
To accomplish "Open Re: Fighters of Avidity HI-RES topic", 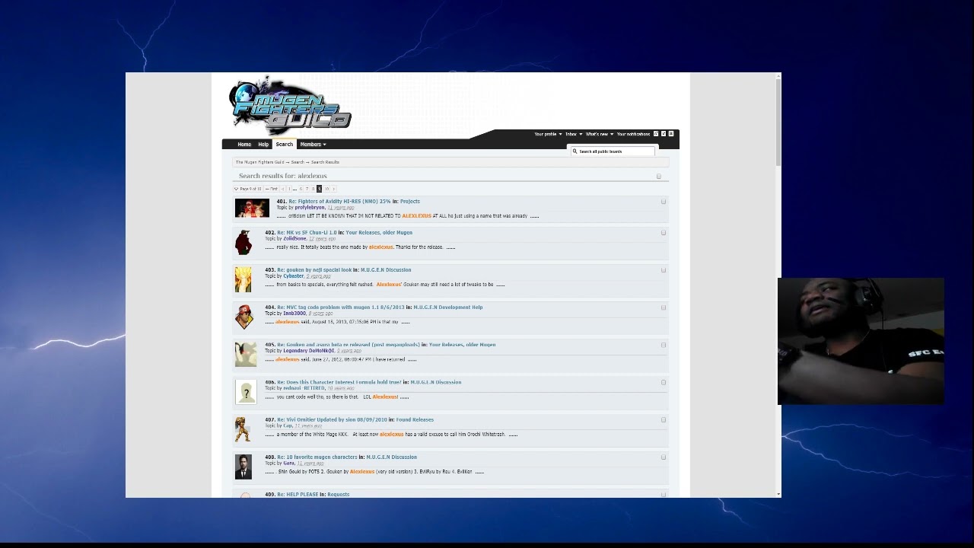I will (x=339, y=202).
